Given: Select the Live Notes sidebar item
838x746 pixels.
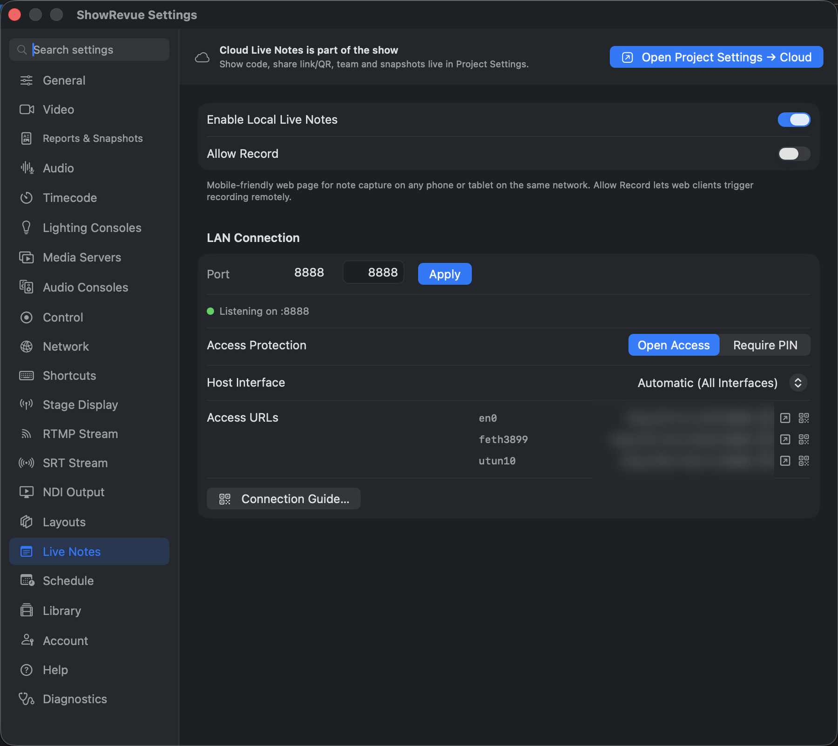Looking at the screenshot, I should 89,552.
